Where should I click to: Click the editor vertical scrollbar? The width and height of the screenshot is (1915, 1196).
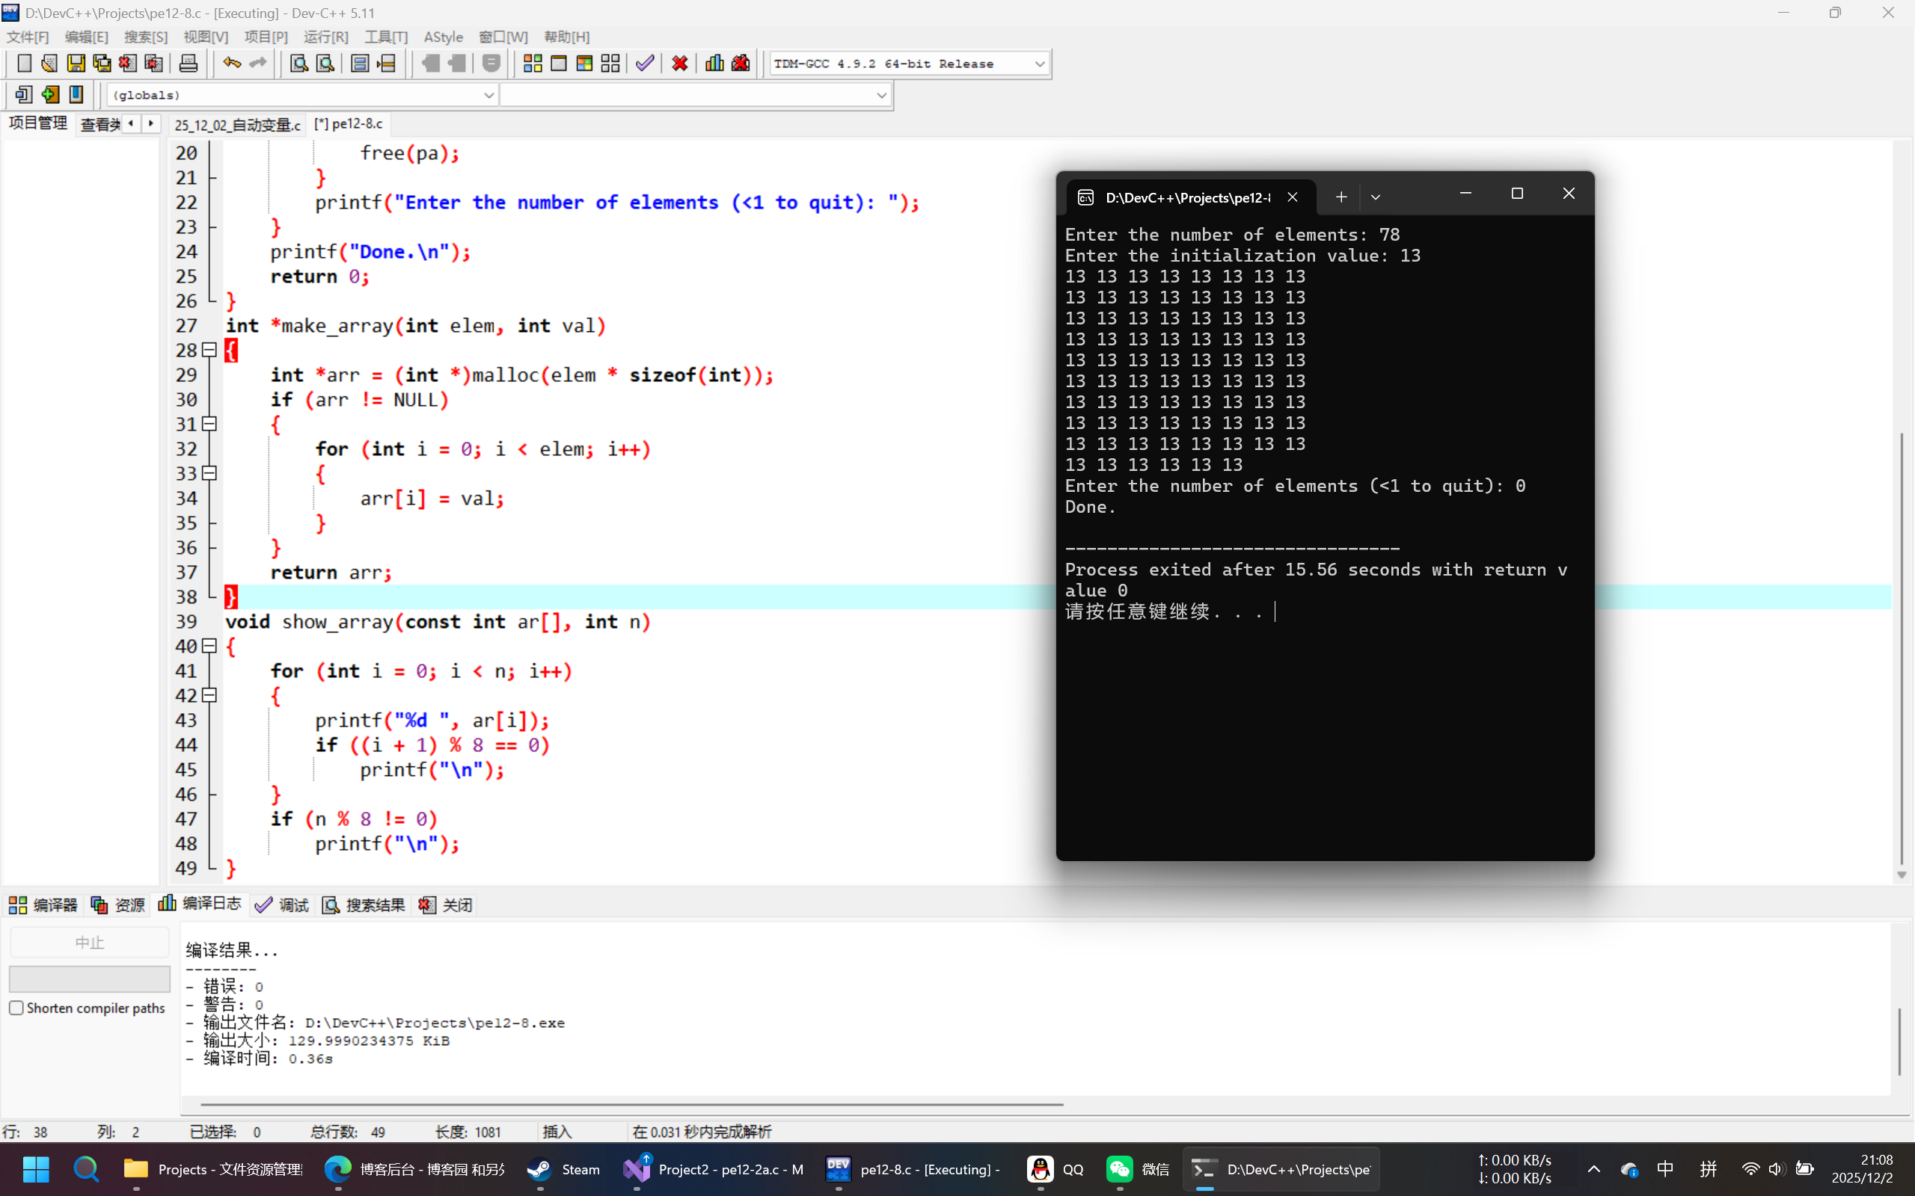[x=1901, y=649]
